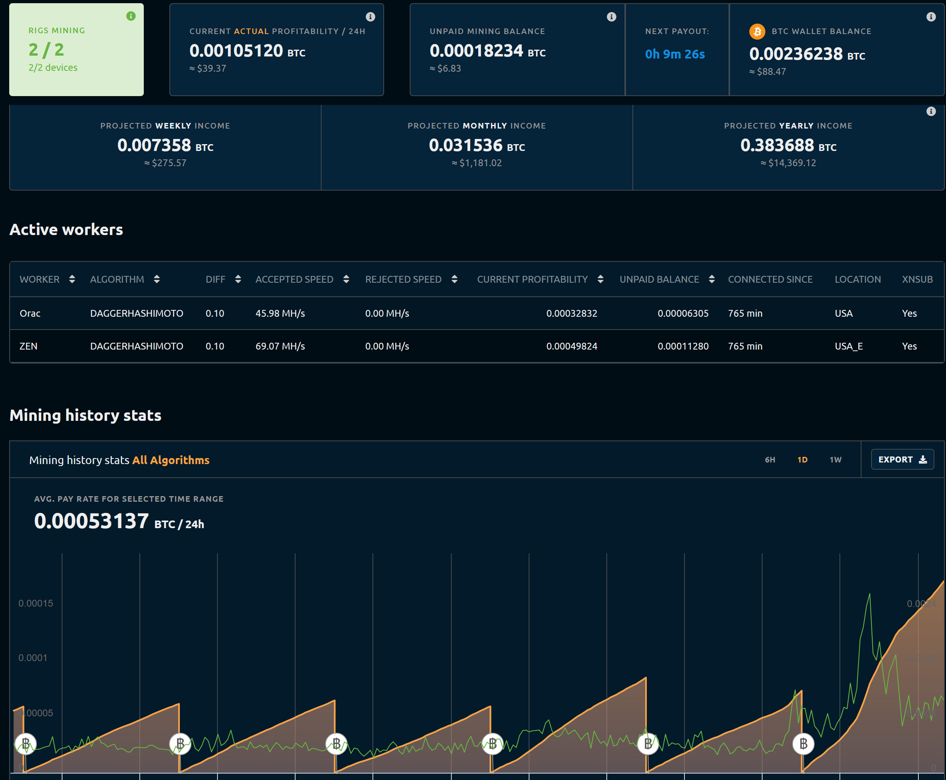This screenshot has width=946, height=780.
Task: Click the Rigs Mining 2 / 2 card
Action: pyautogui.click(x=76, y=49)
